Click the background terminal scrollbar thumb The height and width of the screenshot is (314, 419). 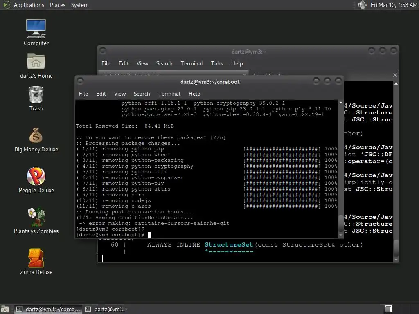click(396, 248)
